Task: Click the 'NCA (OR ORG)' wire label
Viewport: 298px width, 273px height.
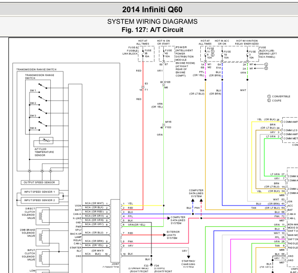Action: [x=94, y=216]
